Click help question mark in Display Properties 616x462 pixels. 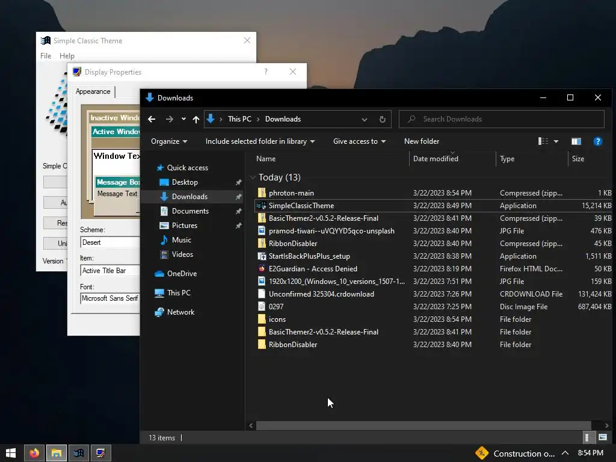pyautogui.click(x=266, y=72)
